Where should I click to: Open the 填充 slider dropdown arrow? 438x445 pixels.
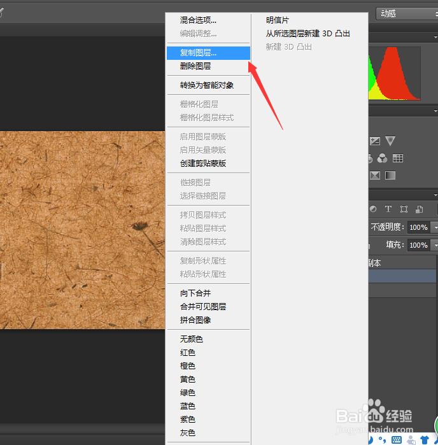pyautogui.click(x=435, y=245)
